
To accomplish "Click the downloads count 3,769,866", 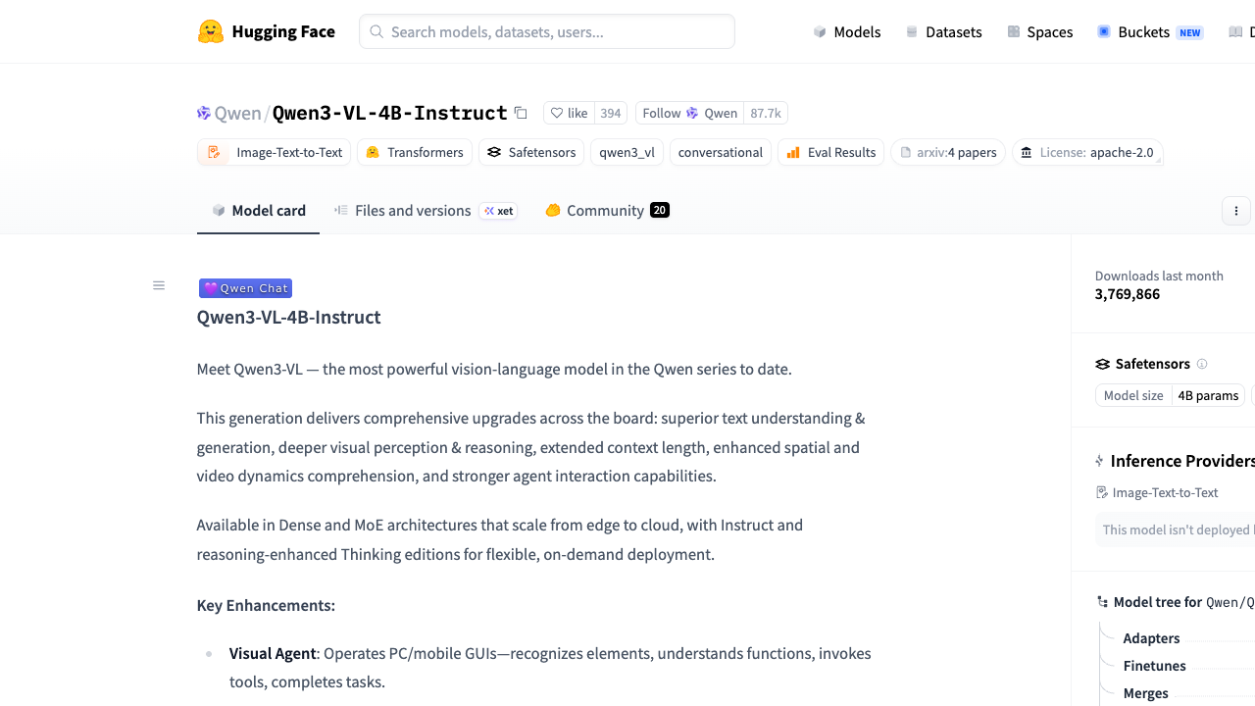I will coord(1128,294).
